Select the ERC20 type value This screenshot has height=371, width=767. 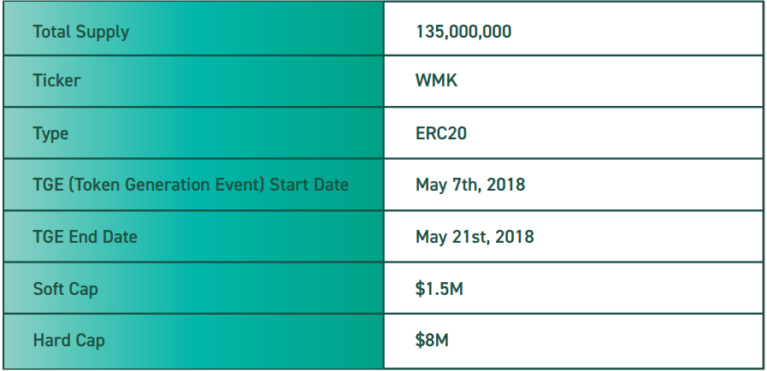click(441, 133)
